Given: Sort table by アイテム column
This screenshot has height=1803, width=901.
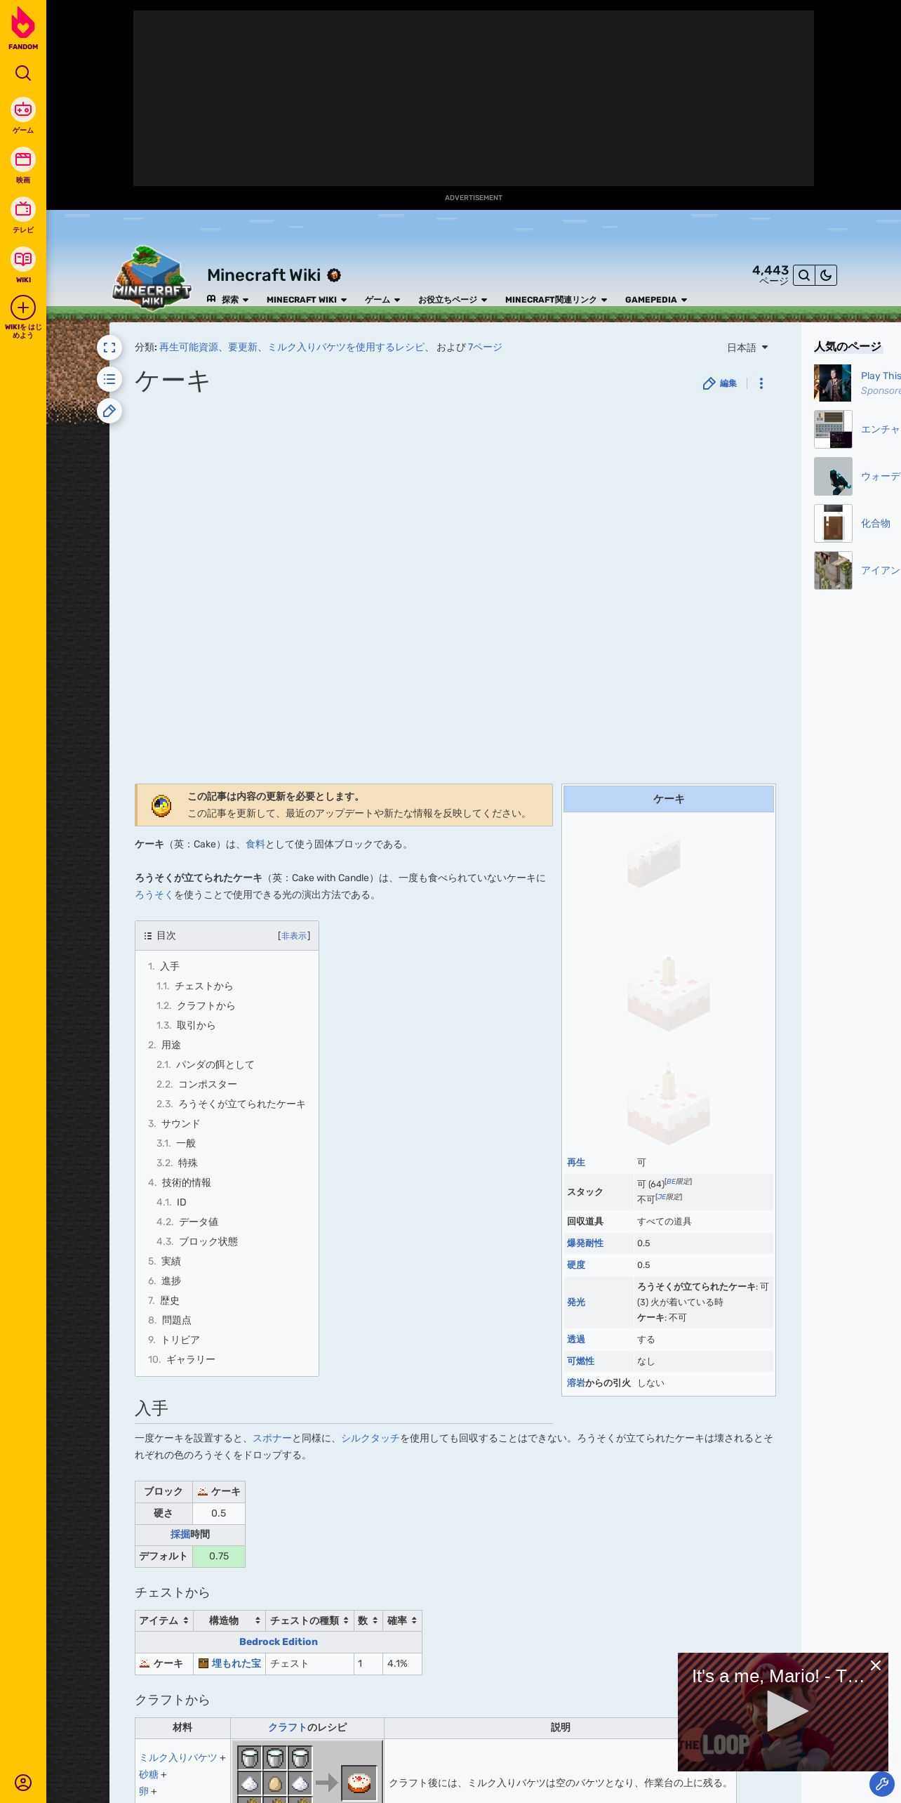Looking at the screenshot, I should point(164,1620).
